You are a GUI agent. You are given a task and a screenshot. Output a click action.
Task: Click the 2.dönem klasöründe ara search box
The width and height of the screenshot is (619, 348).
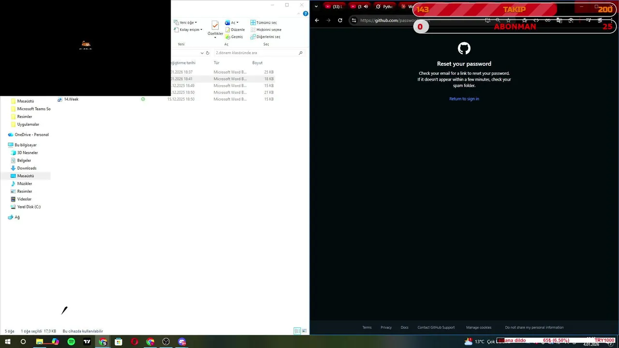click(x=256, y=53)
